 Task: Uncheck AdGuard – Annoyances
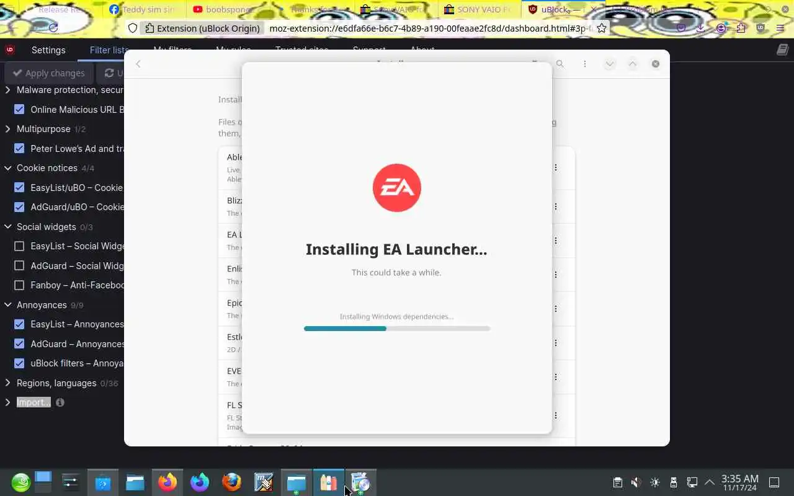[x=19, y=343]
